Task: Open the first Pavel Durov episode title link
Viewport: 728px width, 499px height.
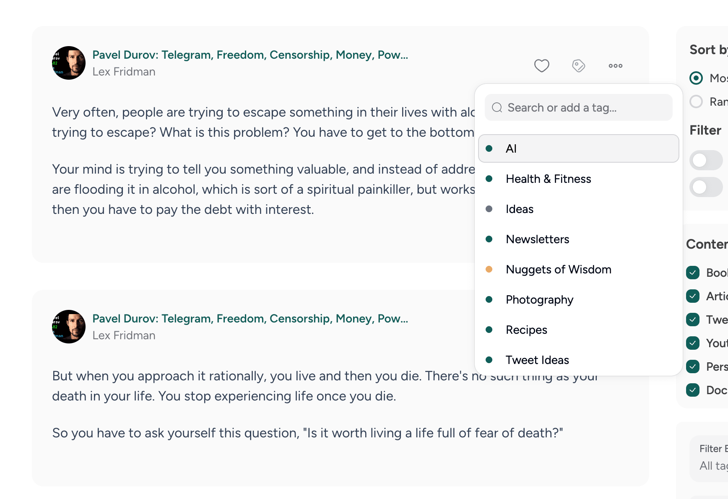Action: [250, 55]
